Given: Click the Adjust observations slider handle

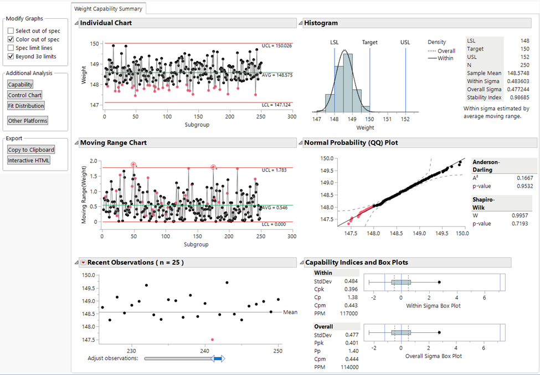Looking at the screenshot, I should point(219,358).
